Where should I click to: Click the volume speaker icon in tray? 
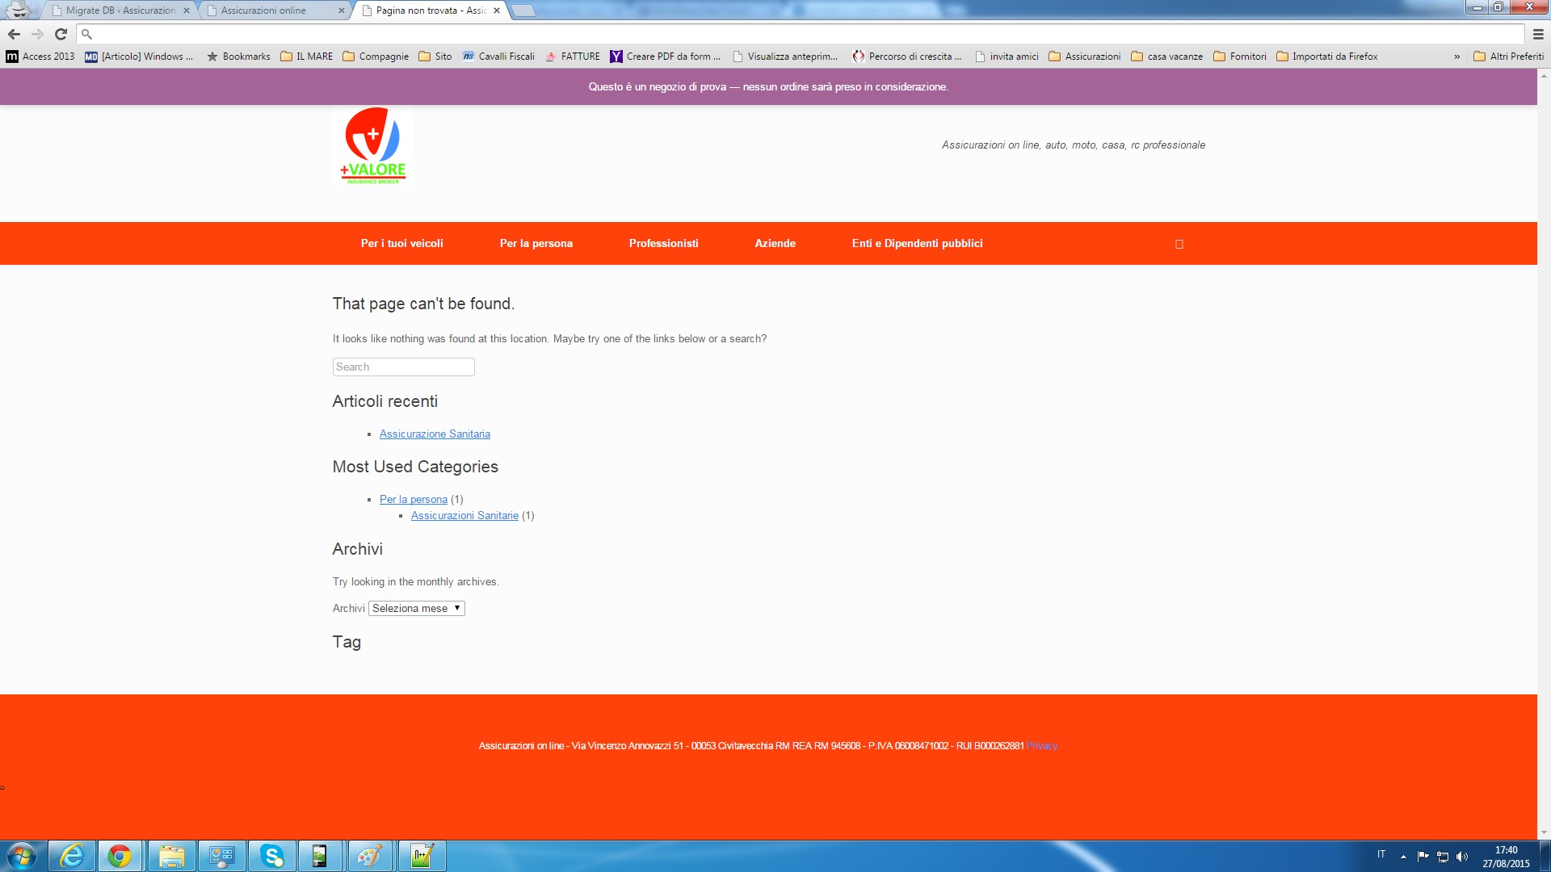point(1462,857)
